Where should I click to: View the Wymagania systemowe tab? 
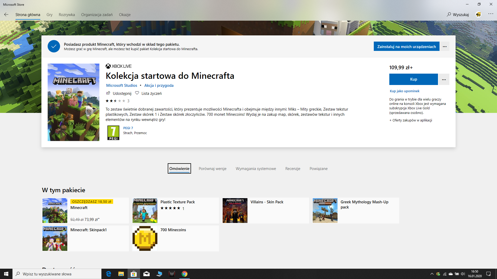coord(256,169)
